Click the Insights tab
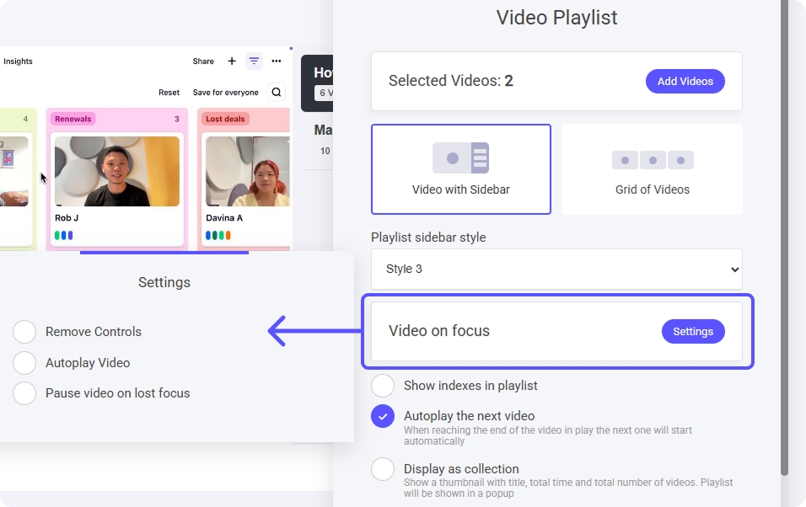 coord(18,61)
